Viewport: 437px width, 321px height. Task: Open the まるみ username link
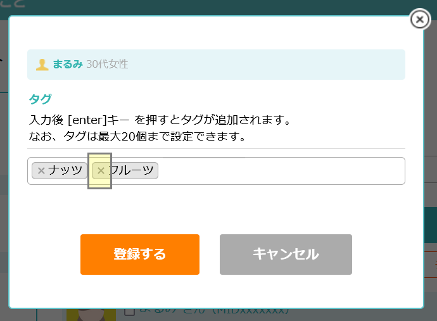pos(67,65)
